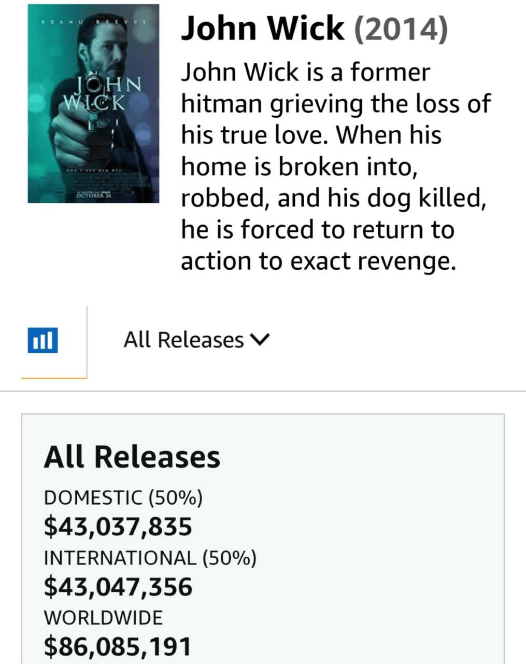Select the INTERNATIONAL (50%) label
The image size is (526, 664).
coord(150,558)
